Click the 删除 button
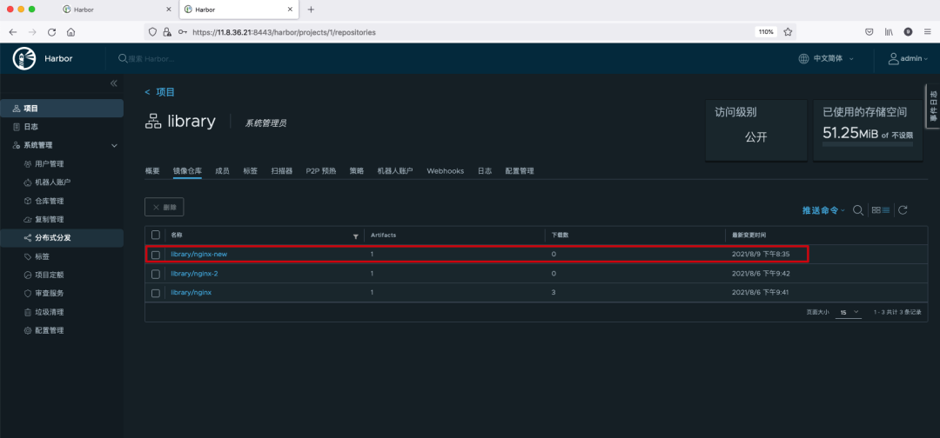 (x=164, y=207)
